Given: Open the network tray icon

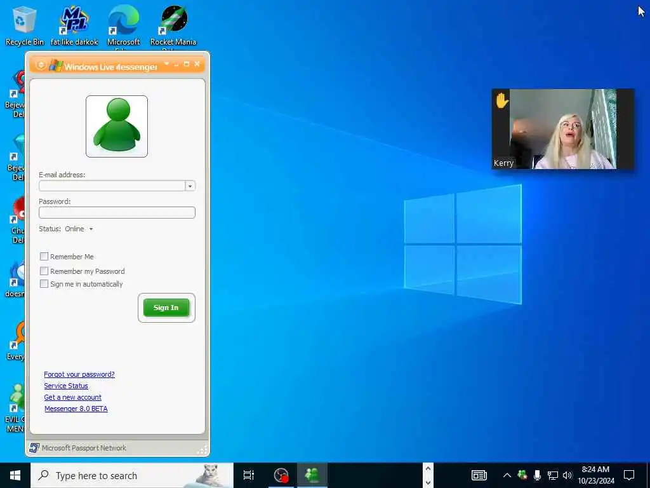Looking at the screenshot, I should pyautogui.click(x=553, y=475).
